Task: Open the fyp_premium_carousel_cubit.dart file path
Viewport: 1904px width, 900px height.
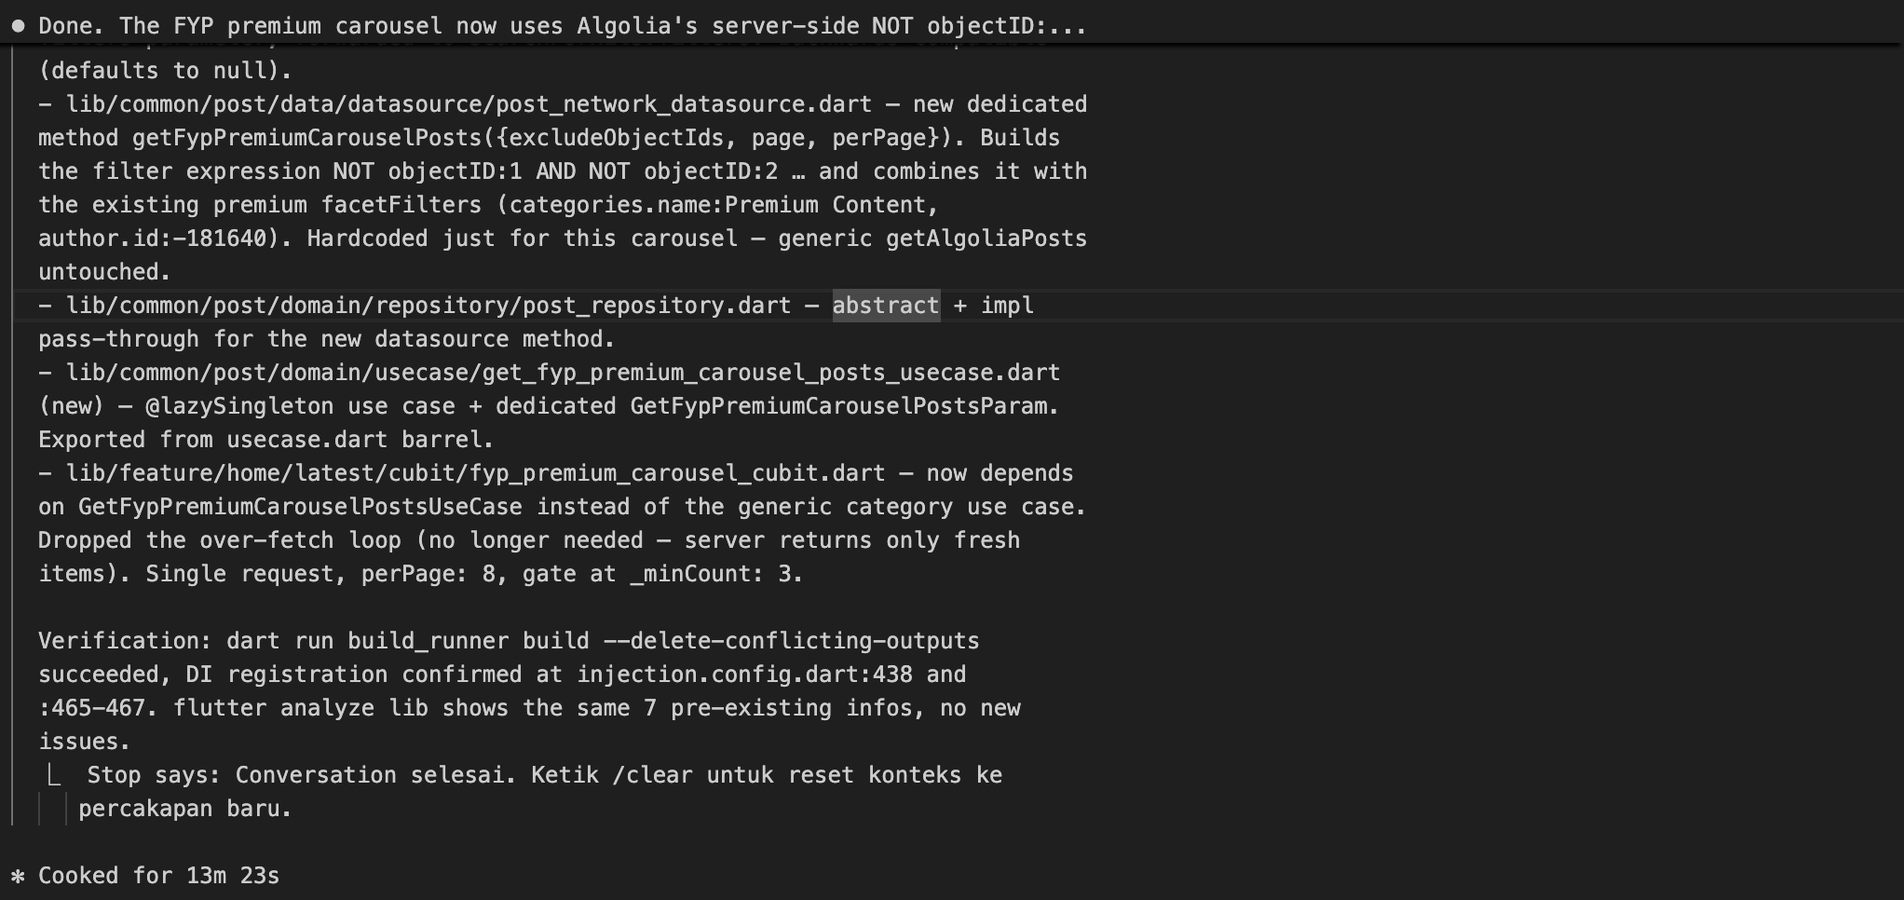Action: click(x=475, y=473)
